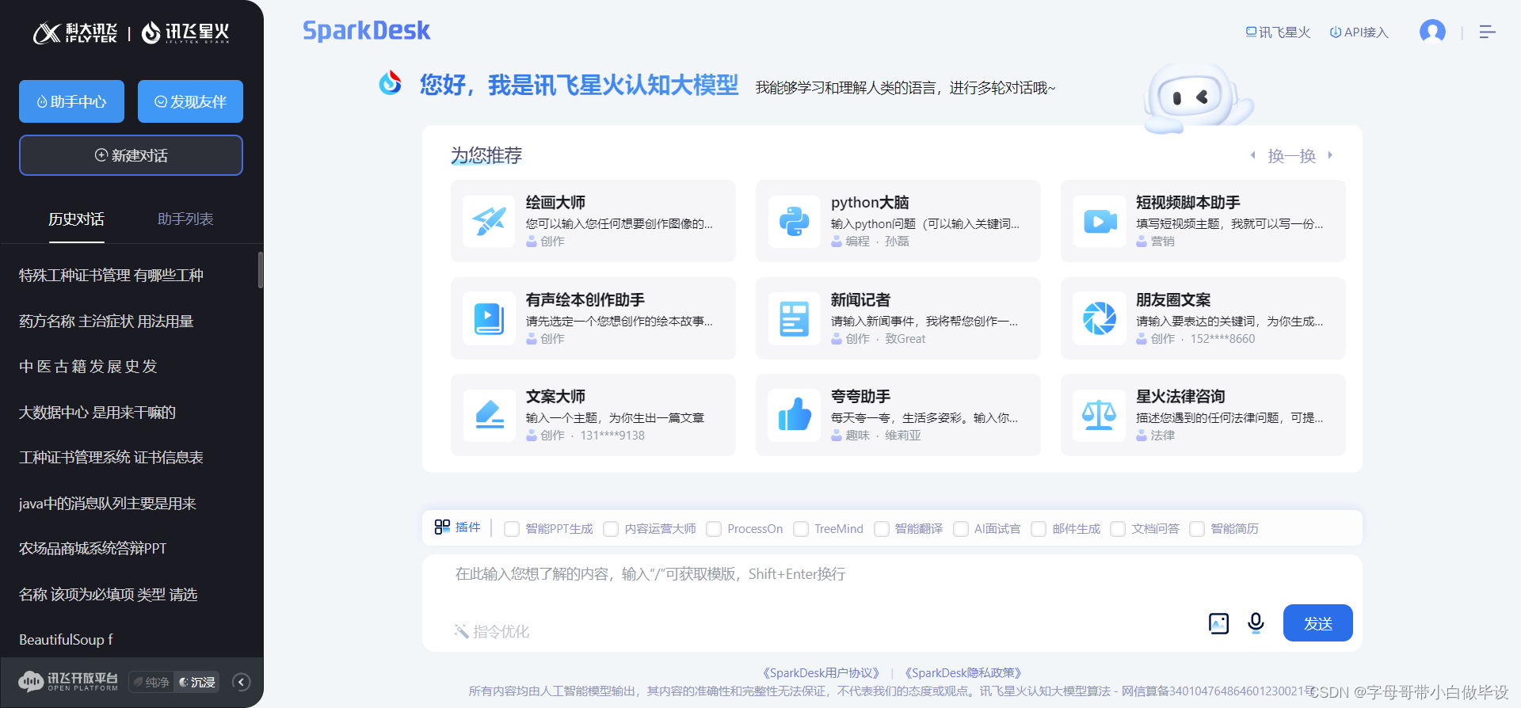The height and width of the screenshot is (708, 1521).
Task: Open the 绘画大师 paper plane icon
Action: [489, 221]
